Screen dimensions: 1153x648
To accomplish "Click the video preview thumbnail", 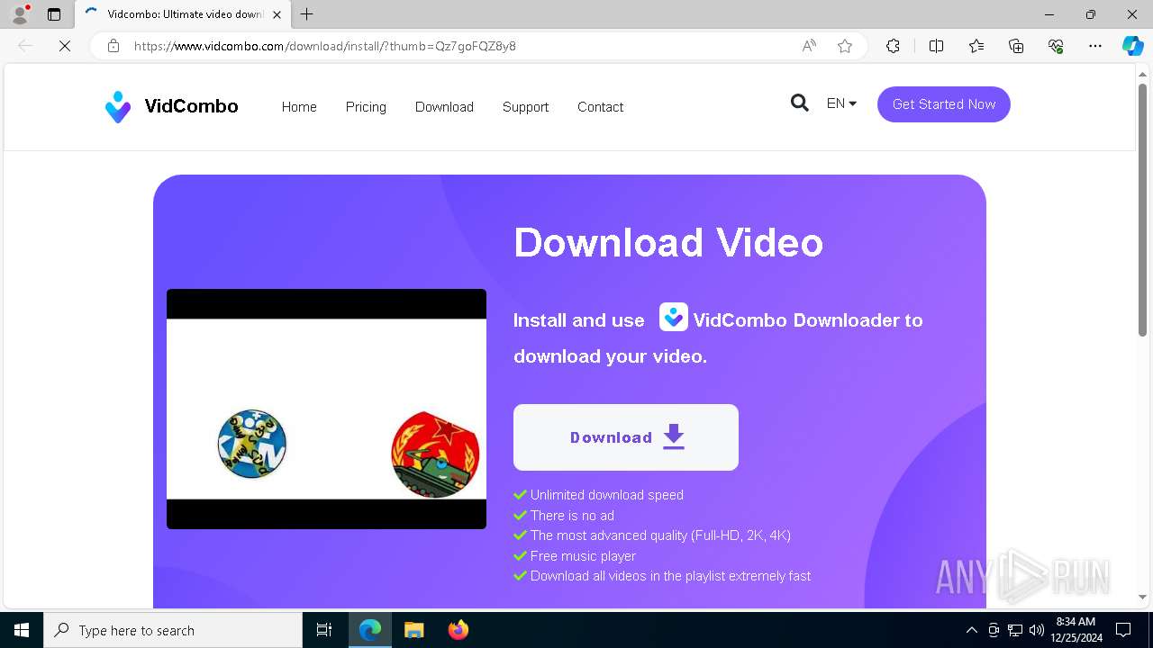I will pos(326,409).
